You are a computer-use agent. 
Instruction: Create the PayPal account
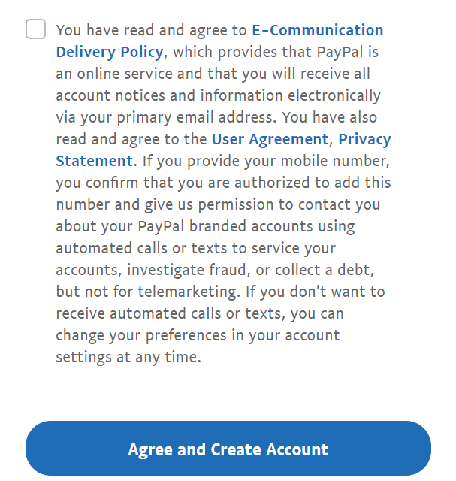228,449
